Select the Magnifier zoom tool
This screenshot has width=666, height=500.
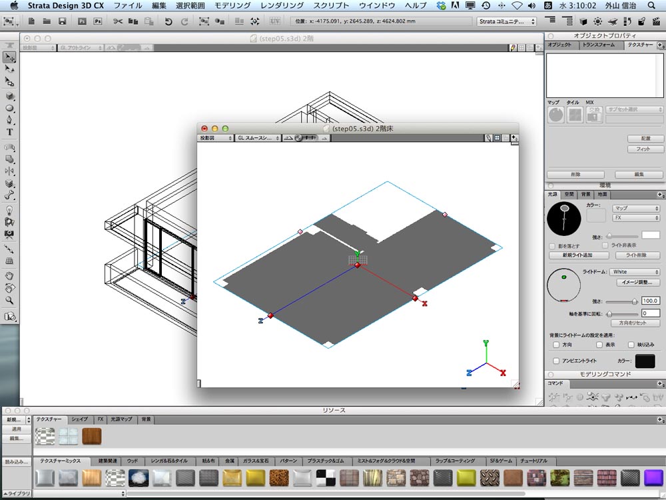tap(9, 300)
